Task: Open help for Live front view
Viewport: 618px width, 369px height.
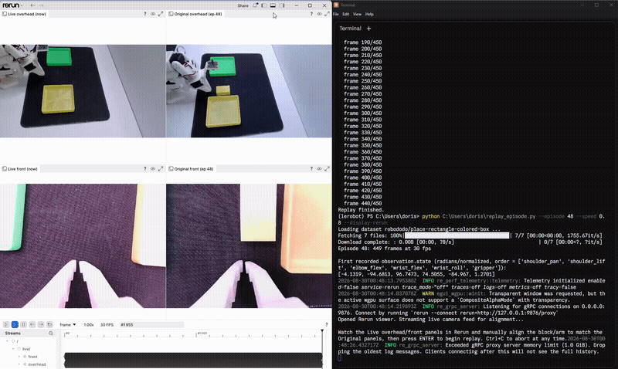Action: pyautogui.click(x=145, y=168)
